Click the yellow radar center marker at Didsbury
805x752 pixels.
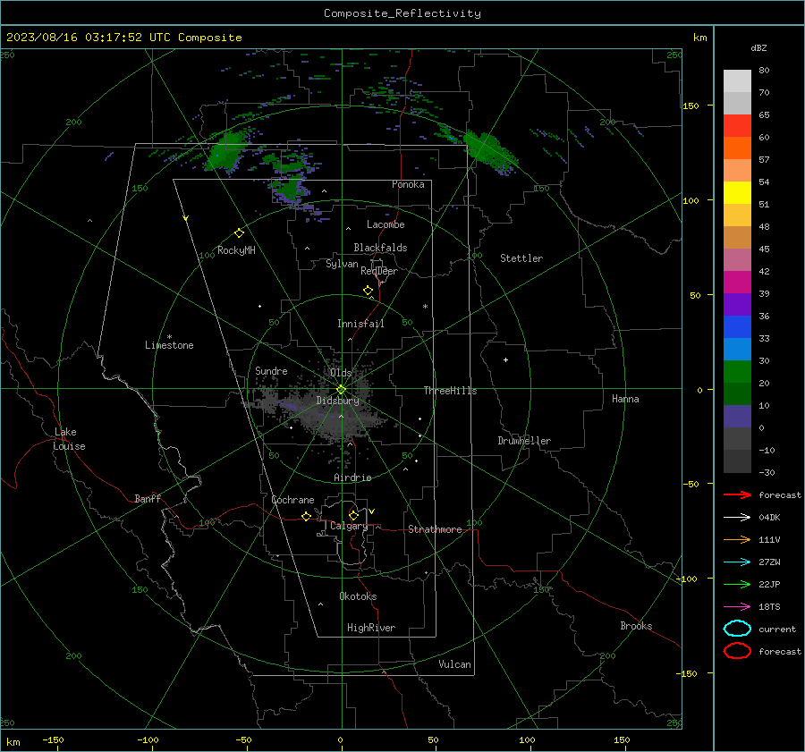point(341,390)
